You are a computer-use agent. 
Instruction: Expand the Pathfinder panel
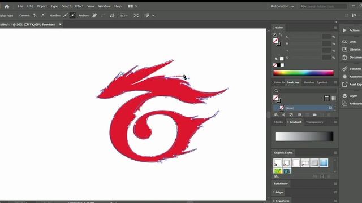pyautogui.click(x=281, y=184)
